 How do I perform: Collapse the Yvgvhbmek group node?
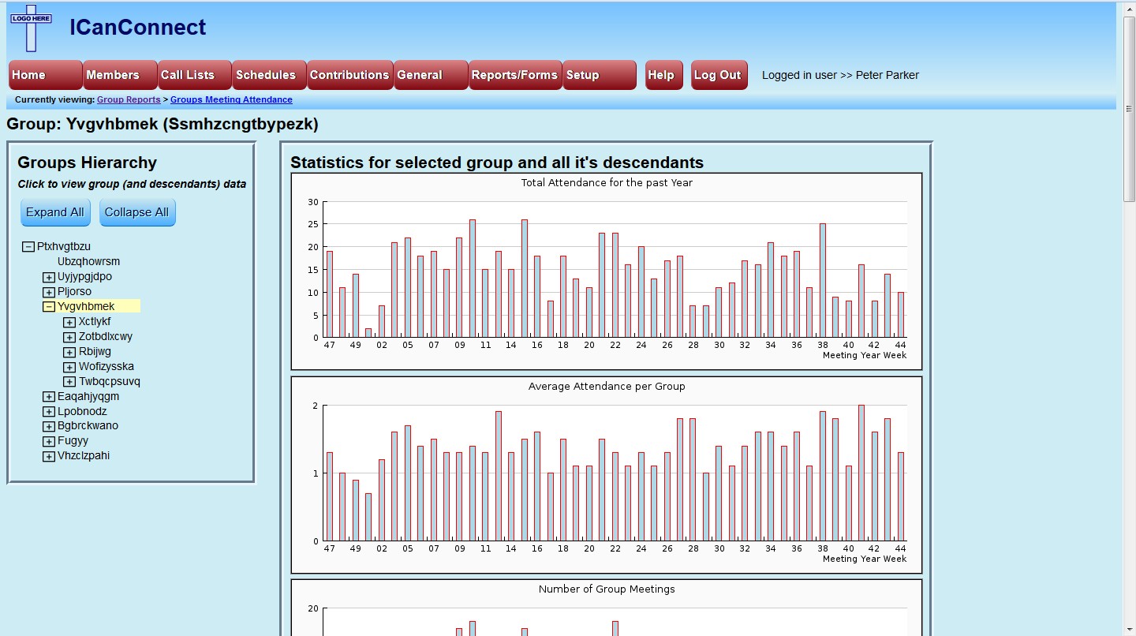(49, 307)
